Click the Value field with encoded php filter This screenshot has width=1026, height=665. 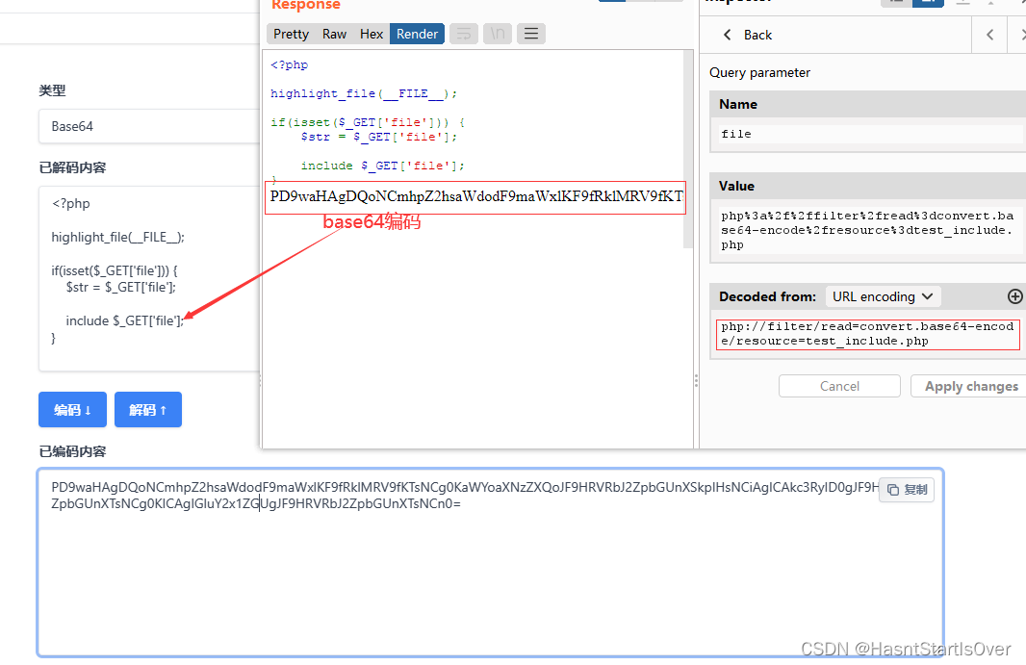pyautogui.click(x=870, y=230)
